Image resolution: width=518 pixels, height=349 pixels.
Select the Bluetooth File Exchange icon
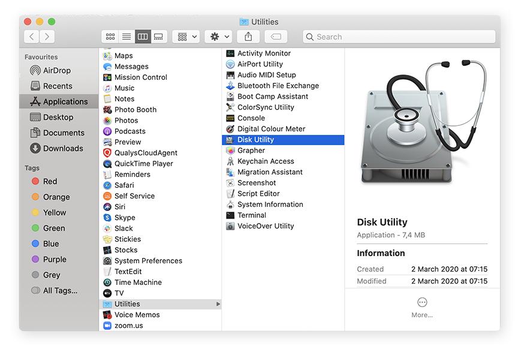230,86
